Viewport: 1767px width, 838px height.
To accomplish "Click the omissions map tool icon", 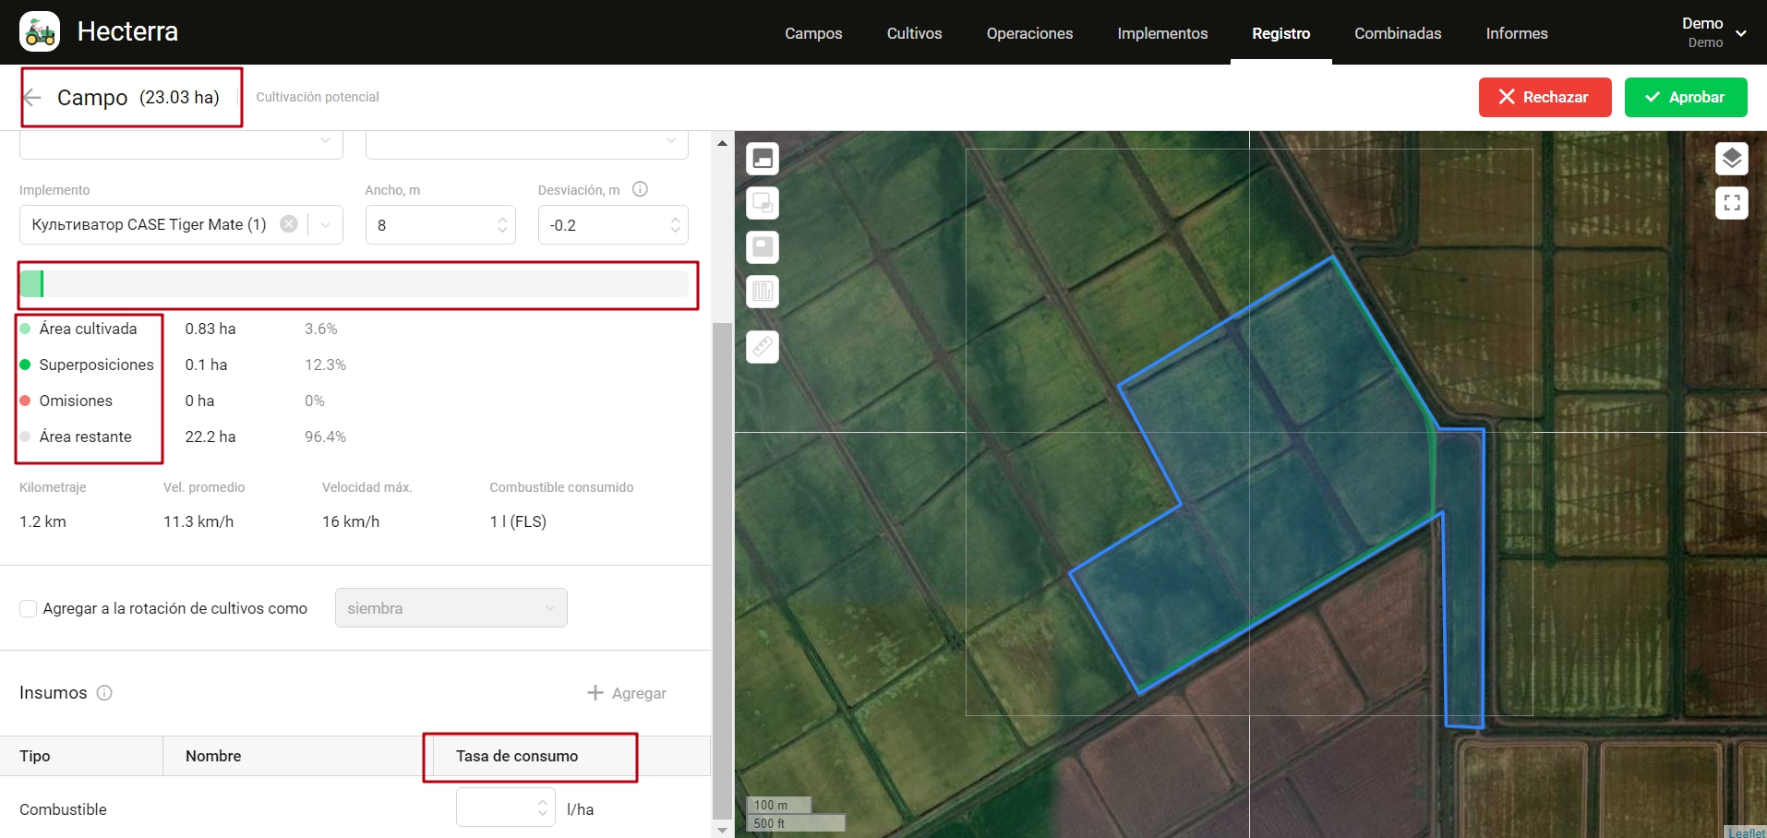I will [763, 247].
